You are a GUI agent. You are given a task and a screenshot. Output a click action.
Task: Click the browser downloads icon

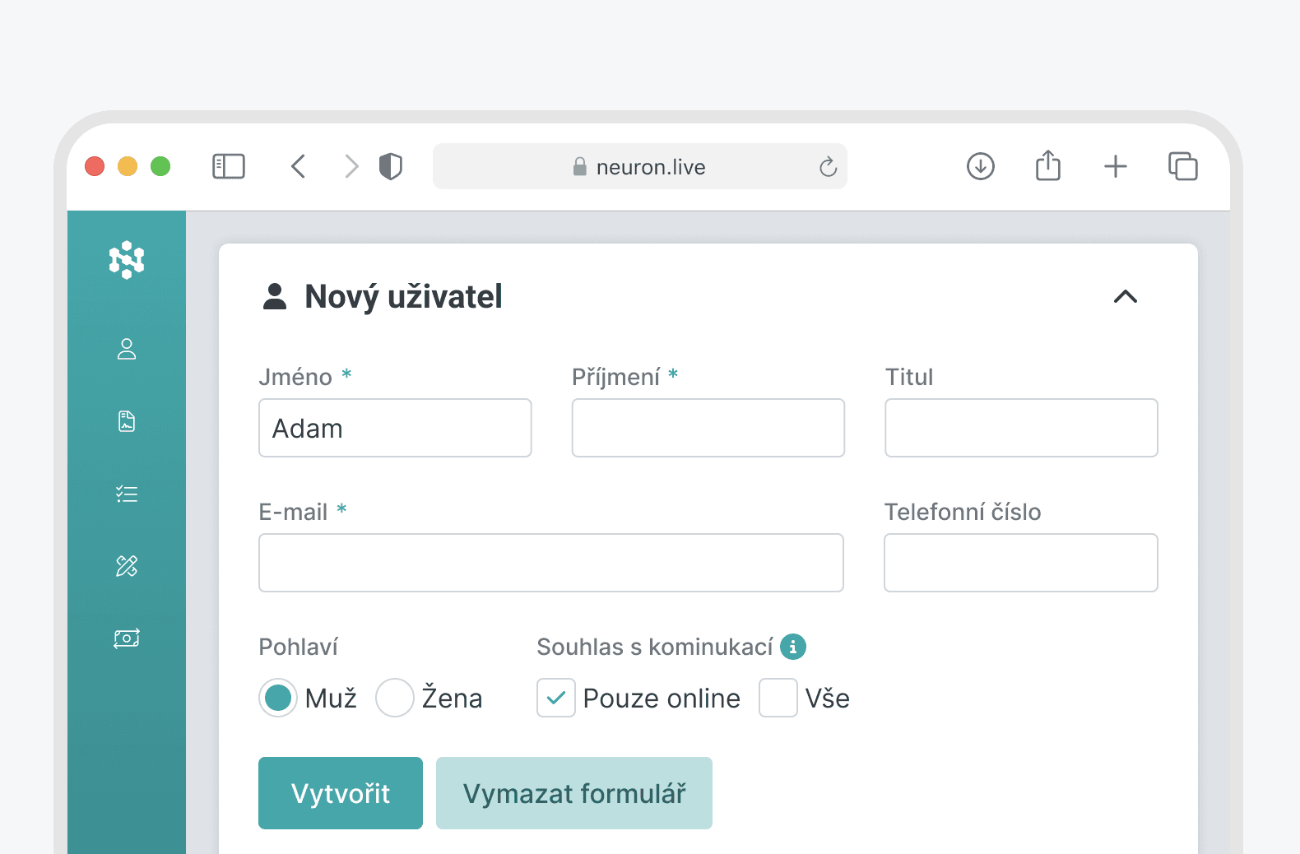point(980,166)
